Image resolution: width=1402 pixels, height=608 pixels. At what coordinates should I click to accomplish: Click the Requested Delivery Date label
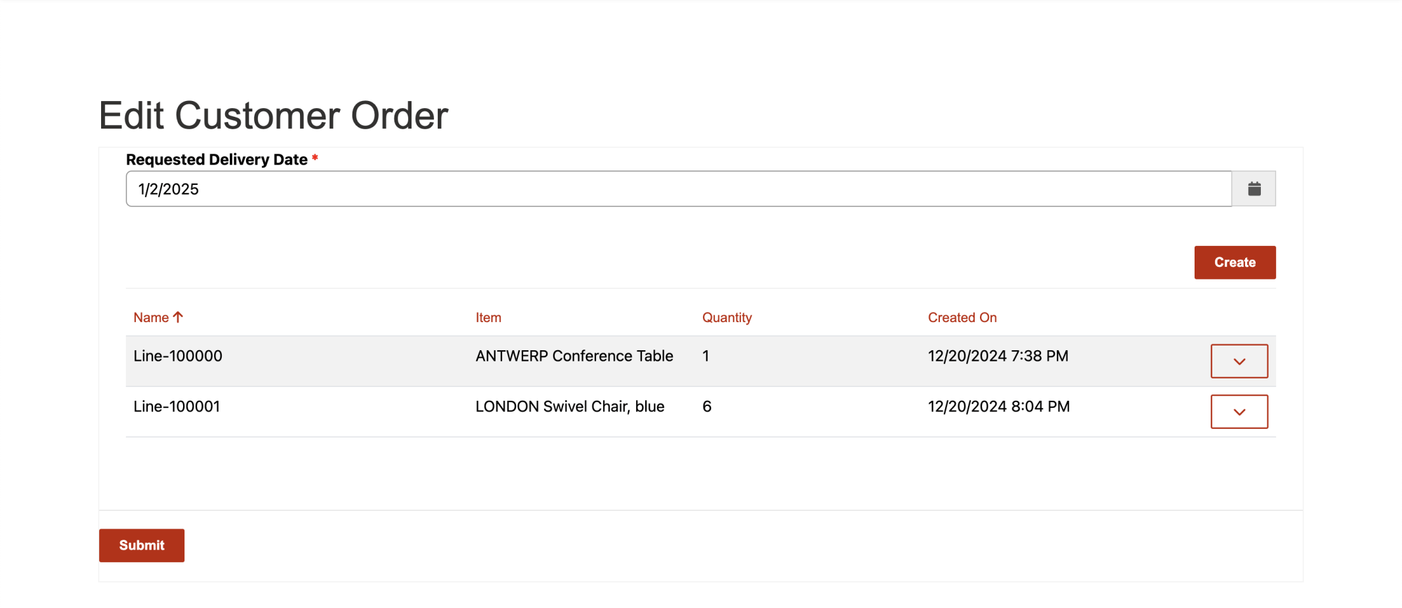tap(217, 160)
